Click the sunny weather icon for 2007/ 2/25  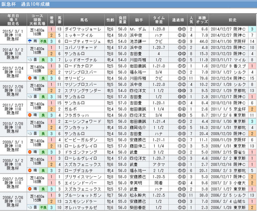(30, 189)
